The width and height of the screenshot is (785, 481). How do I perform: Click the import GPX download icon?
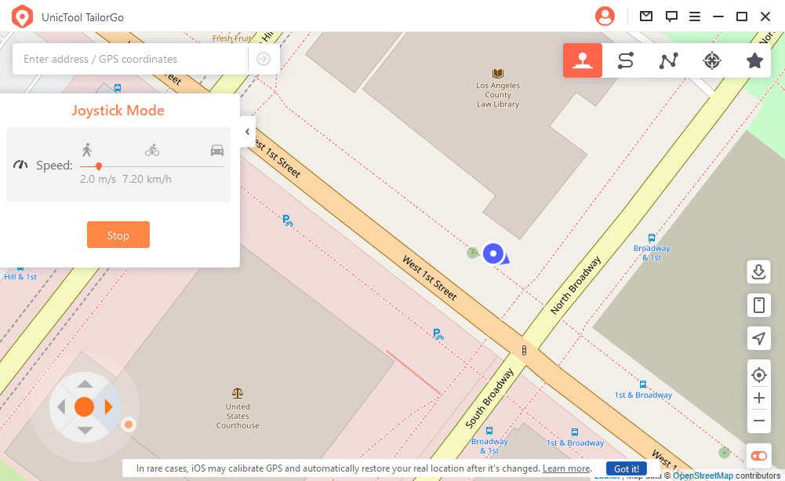pos(758,272)
